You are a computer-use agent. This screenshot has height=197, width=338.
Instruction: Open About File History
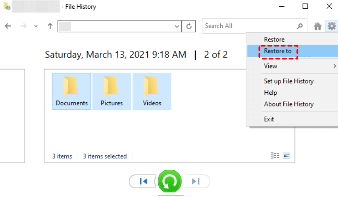tap(289, 104)
